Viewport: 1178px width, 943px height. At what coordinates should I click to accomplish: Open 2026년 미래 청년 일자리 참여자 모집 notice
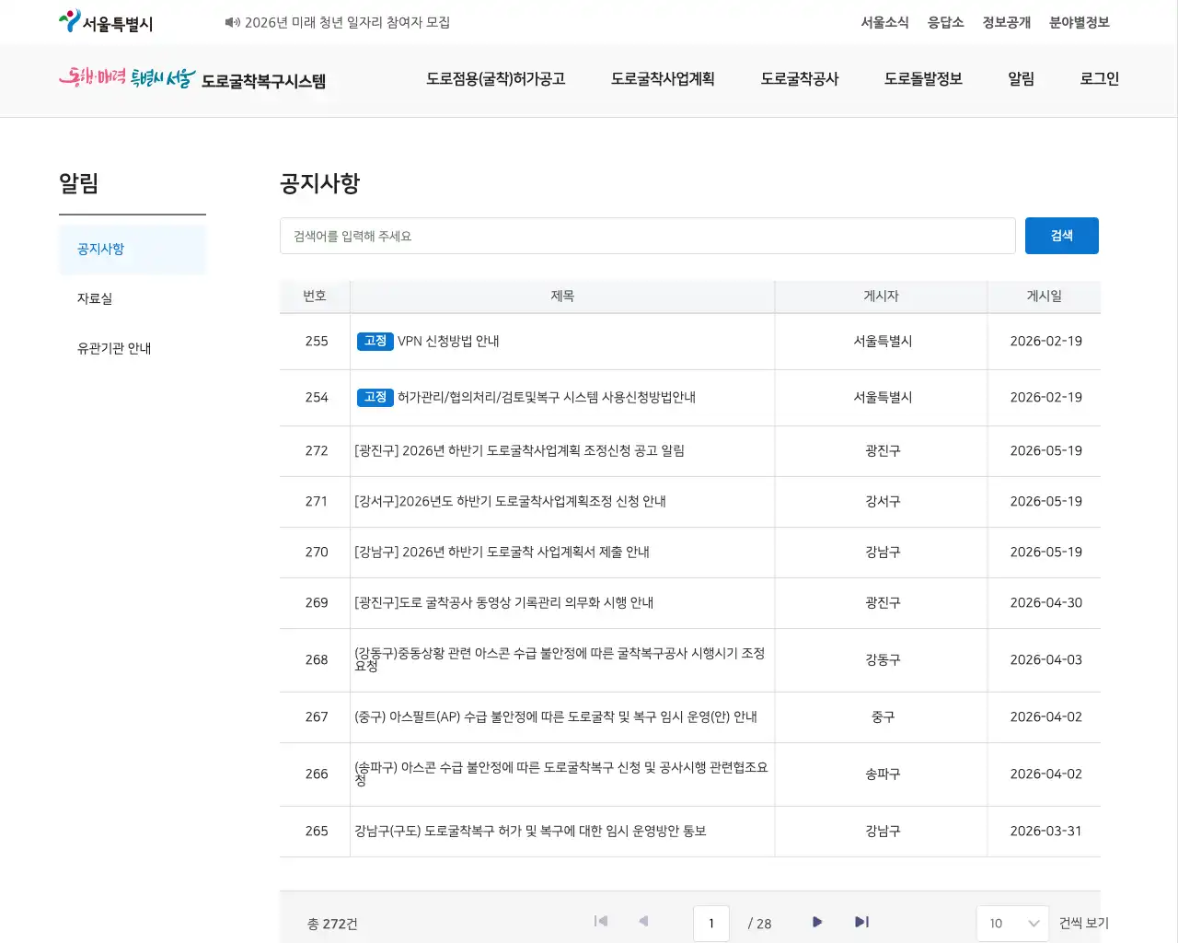(347, 22)
